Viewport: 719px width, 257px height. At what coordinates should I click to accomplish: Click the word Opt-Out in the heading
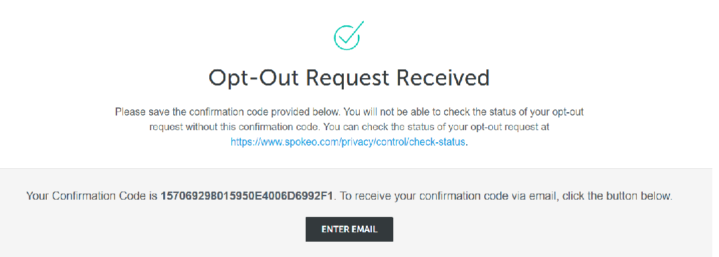click(x=253, y=78)
